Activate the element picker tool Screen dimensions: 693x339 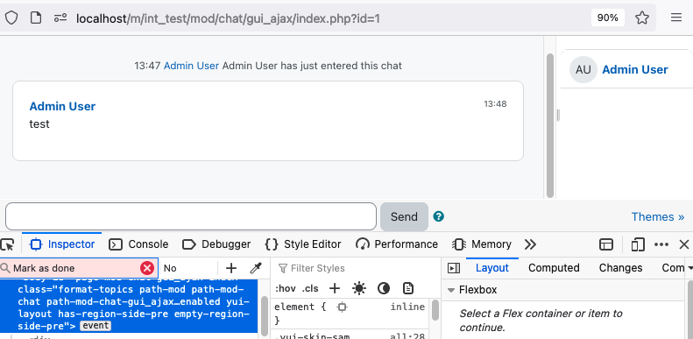(x=8, y=244)
